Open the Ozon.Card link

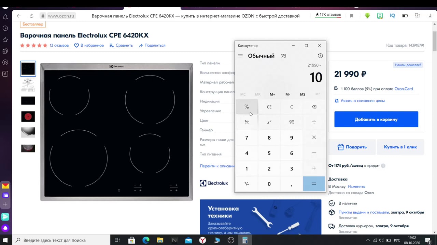tap(404, 89)
